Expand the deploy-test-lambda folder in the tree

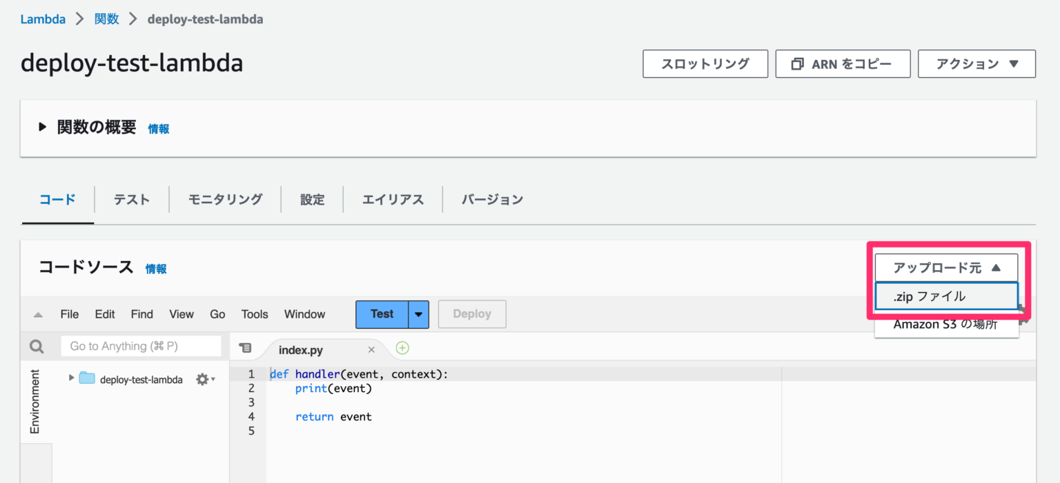(71, 379)
